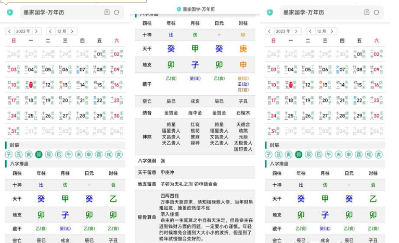Open 12月 month selector in right panel

[321, 31]
